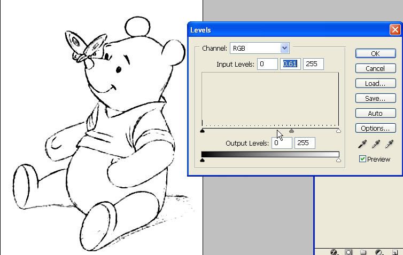
Task: Open new adjustment layer icon menu
Action: pos(378,252)
